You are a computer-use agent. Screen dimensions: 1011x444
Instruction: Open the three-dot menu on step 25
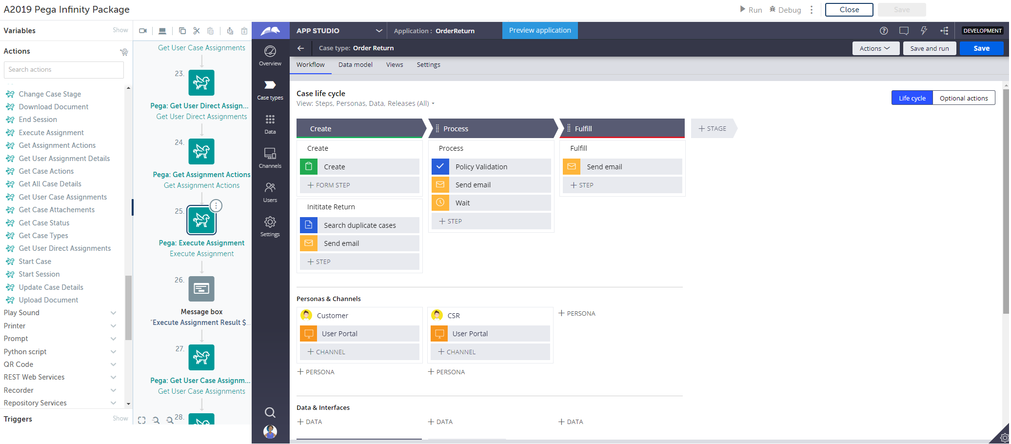tap(216, 206)
